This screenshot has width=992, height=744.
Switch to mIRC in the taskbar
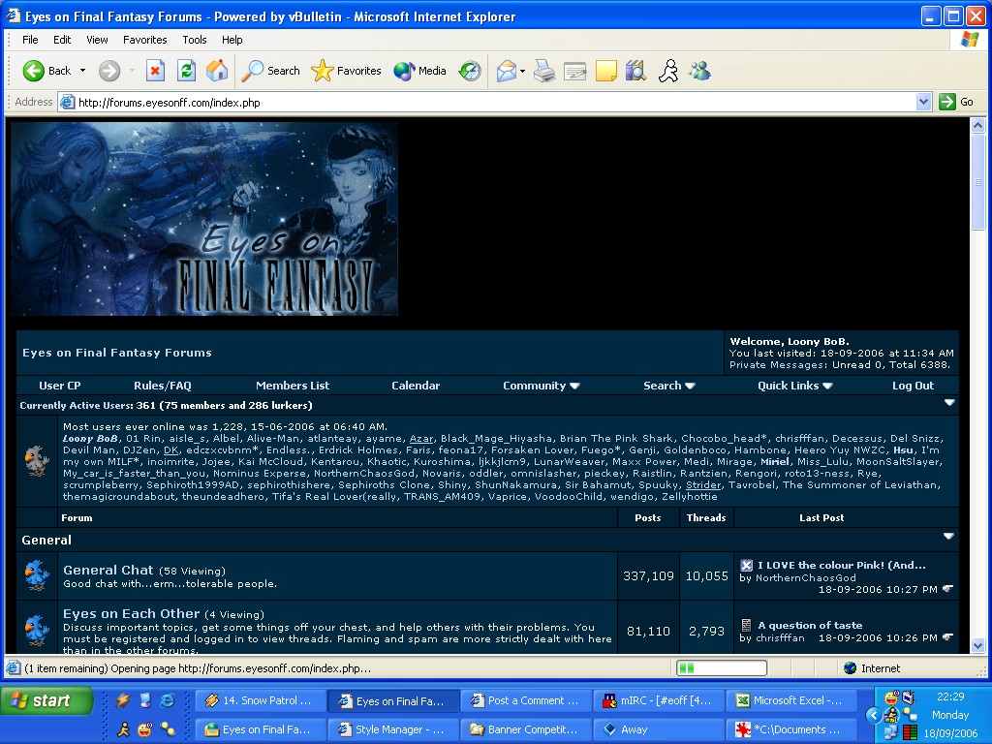pos(659,700)
